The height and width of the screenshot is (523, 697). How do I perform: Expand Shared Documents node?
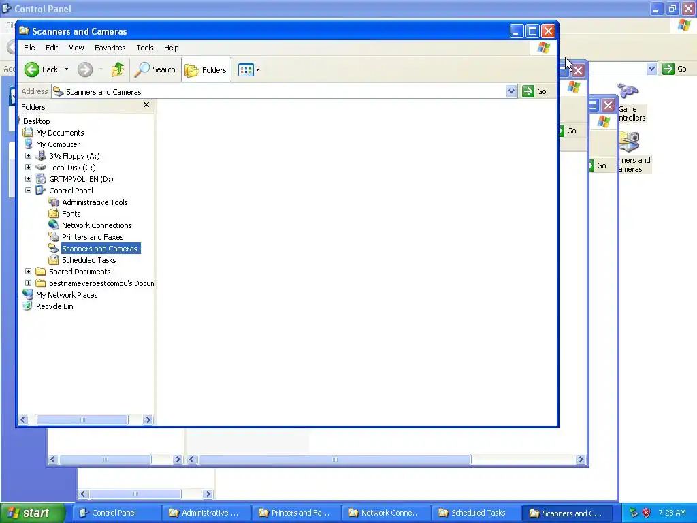(28, 271)
